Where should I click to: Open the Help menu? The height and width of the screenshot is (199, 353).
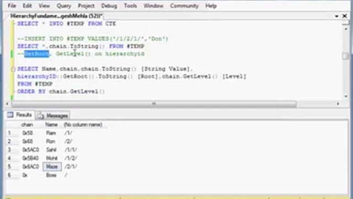pyautogui.click(x=211, y=6)
